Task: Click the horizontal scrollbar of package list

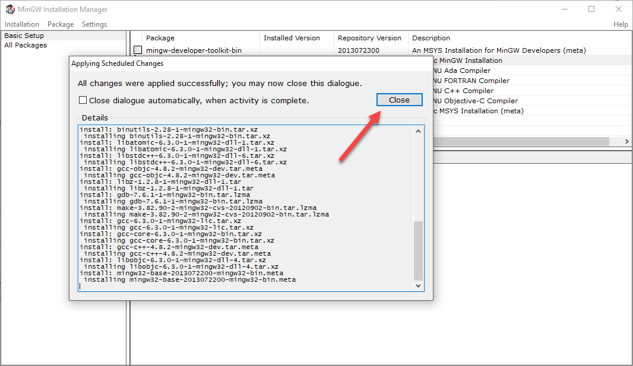Action: point(521,142)
